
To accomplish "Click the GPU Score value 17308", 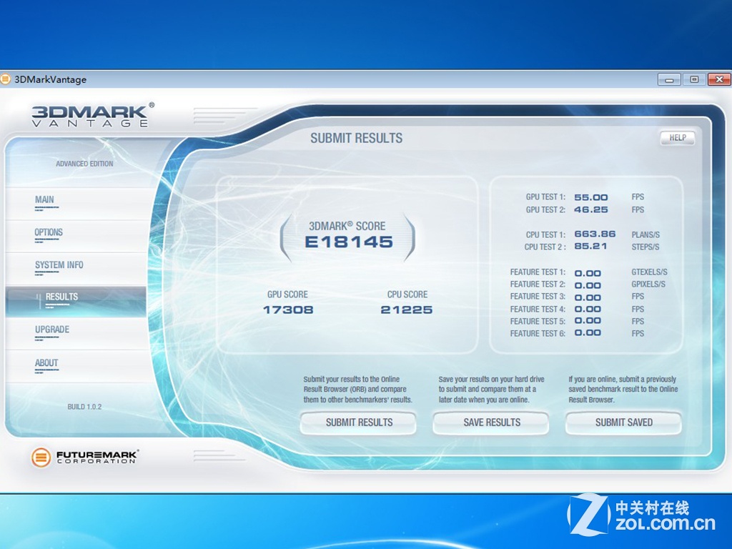I will pos(288,310).
